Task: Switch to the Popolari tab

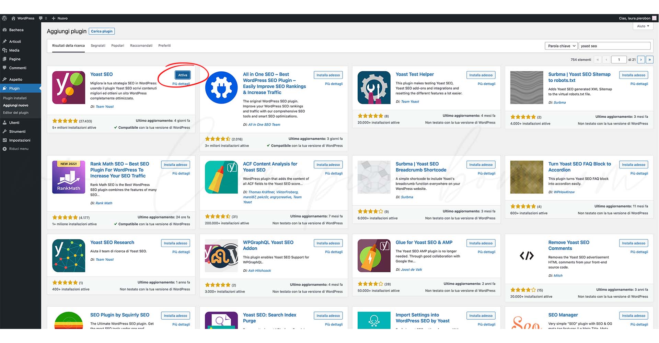Action: 118,46
